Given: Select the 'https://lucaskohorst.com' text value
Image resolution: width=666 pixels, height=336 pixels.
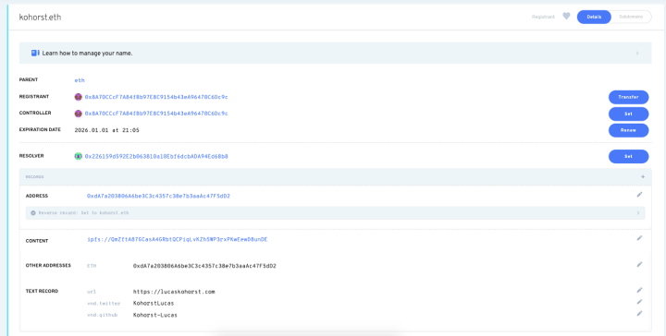Looking at the screenshot, I should 174,292.
